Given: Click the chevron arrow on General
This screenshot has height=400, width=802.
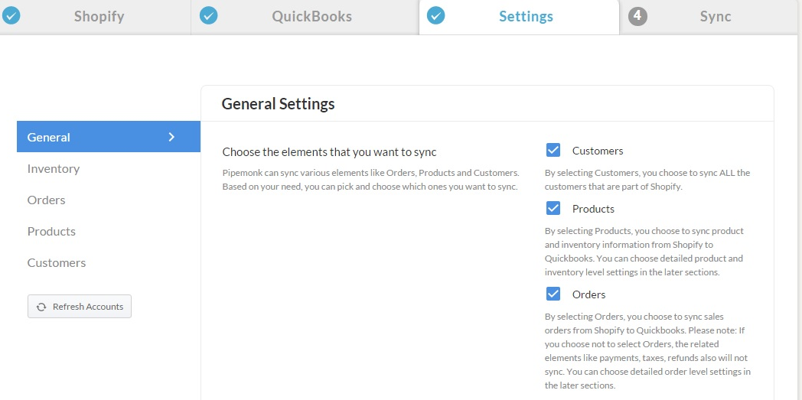Looking at the screenshot, I should (172, 137).
